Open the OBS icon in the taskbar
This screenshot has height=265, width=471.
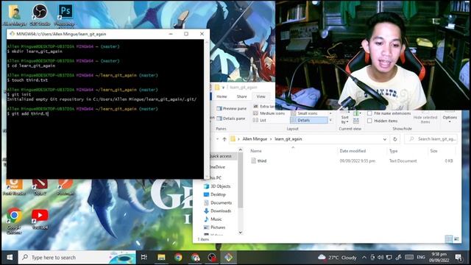[212, 258]
